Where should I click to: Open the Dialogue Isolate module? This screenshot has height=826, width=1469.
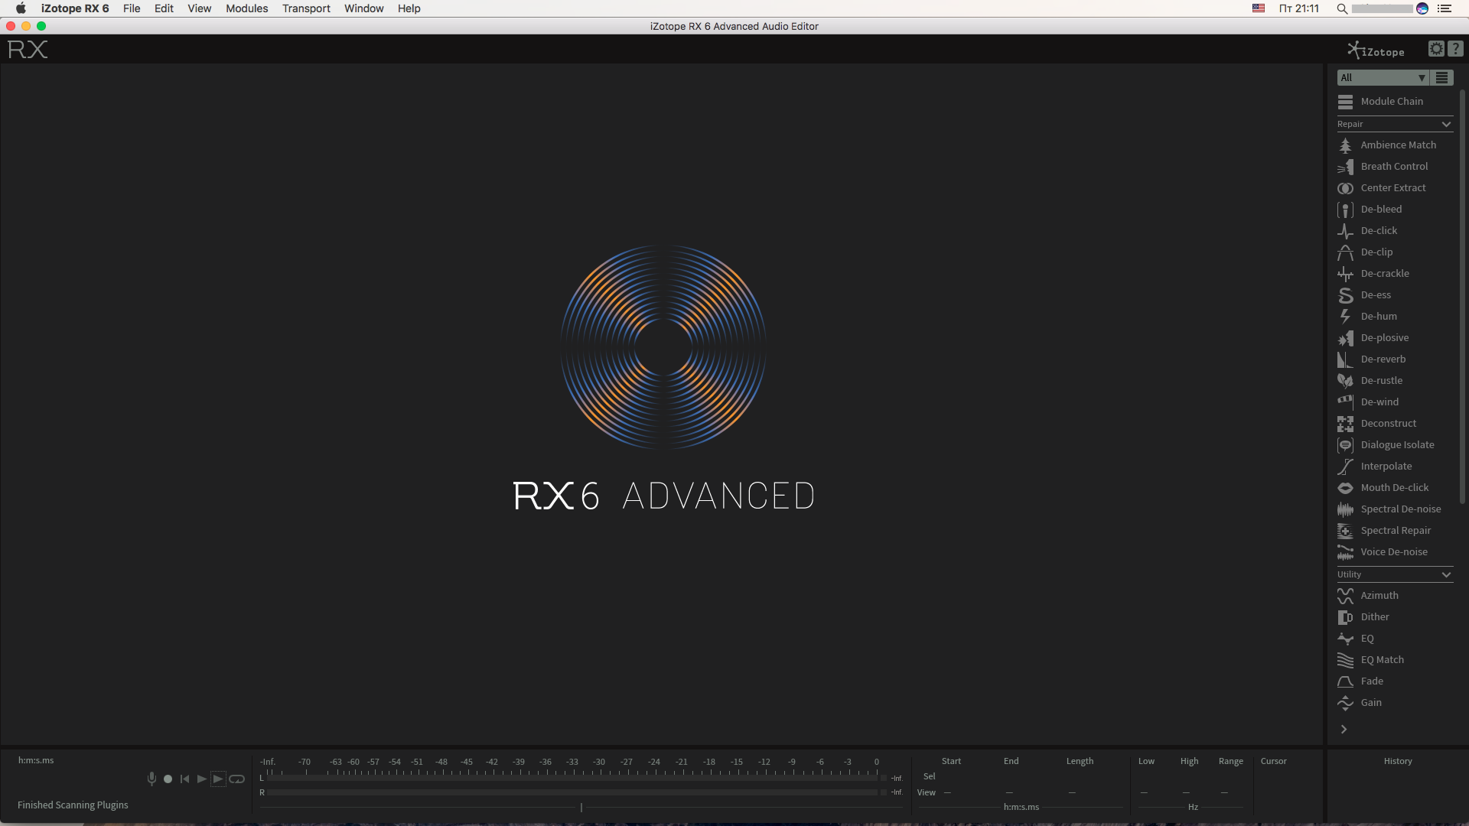[1396, 444]
